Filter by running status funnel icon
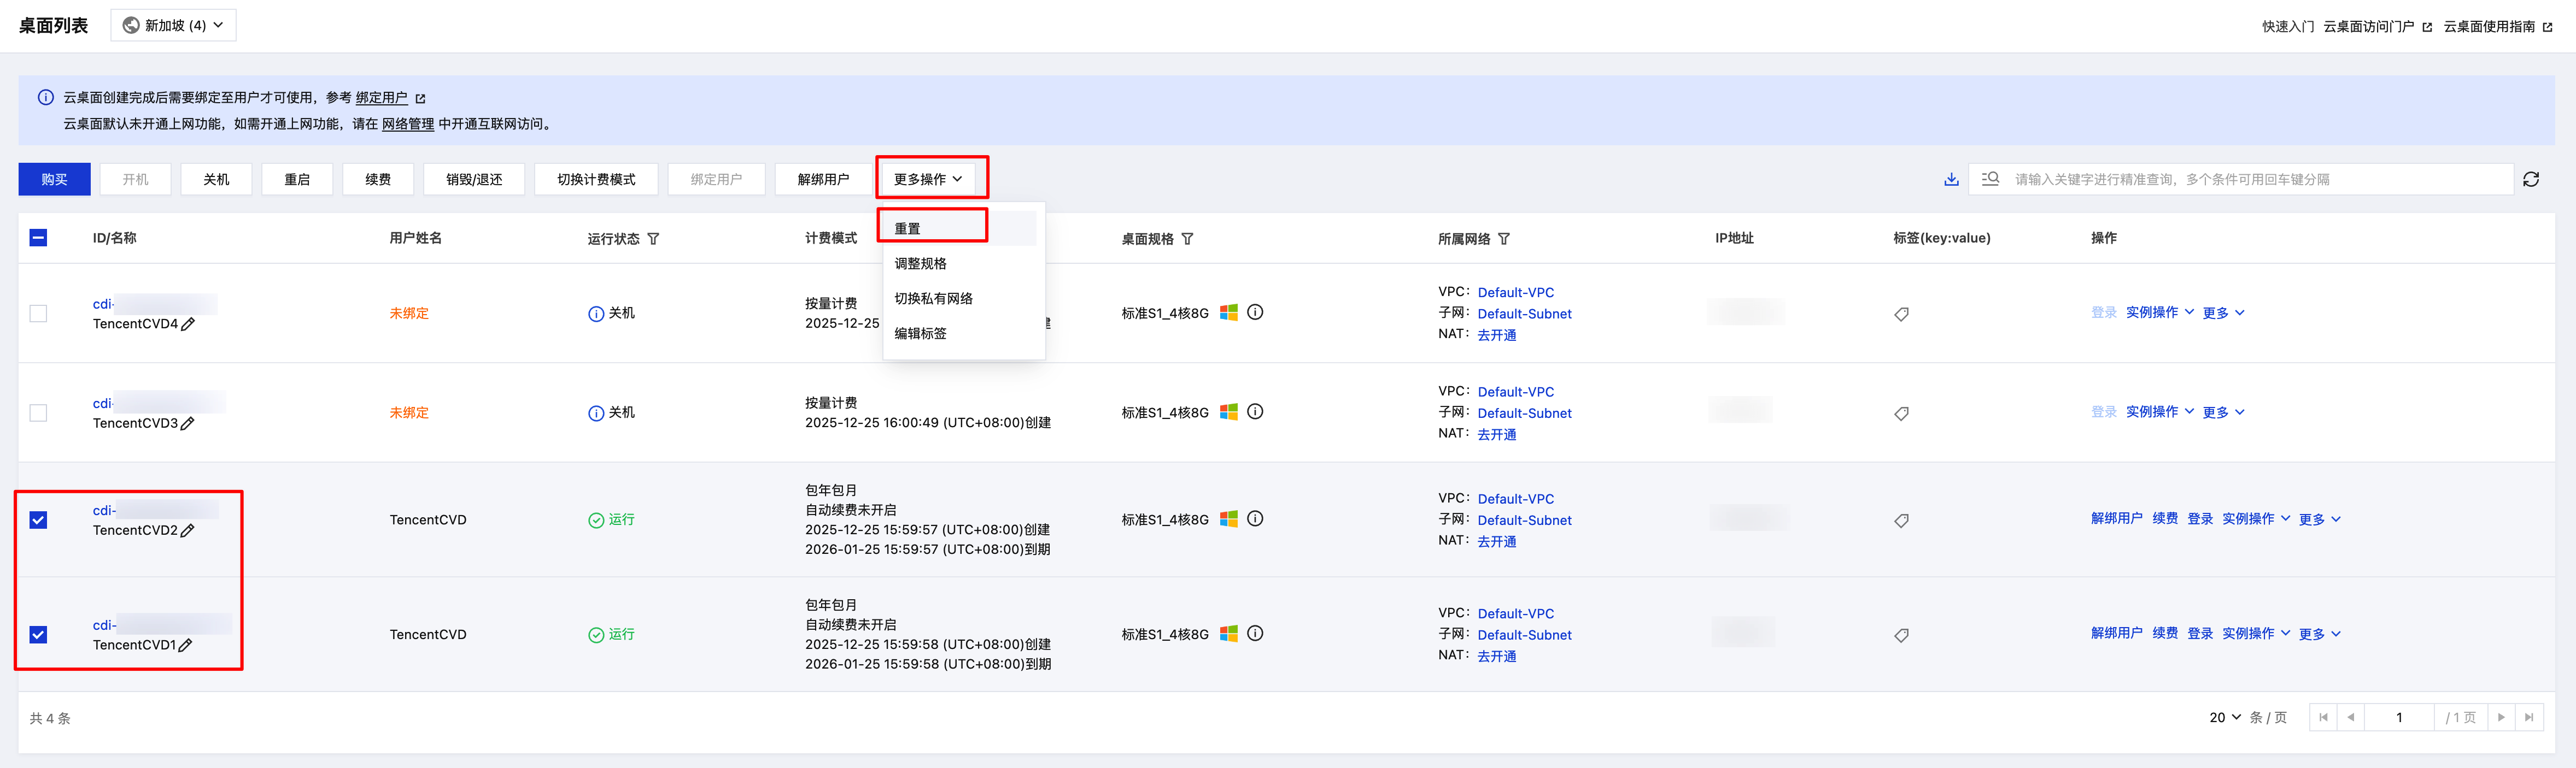The height and width of the screenshot is (768, 2576). click(x=653, y=239)
